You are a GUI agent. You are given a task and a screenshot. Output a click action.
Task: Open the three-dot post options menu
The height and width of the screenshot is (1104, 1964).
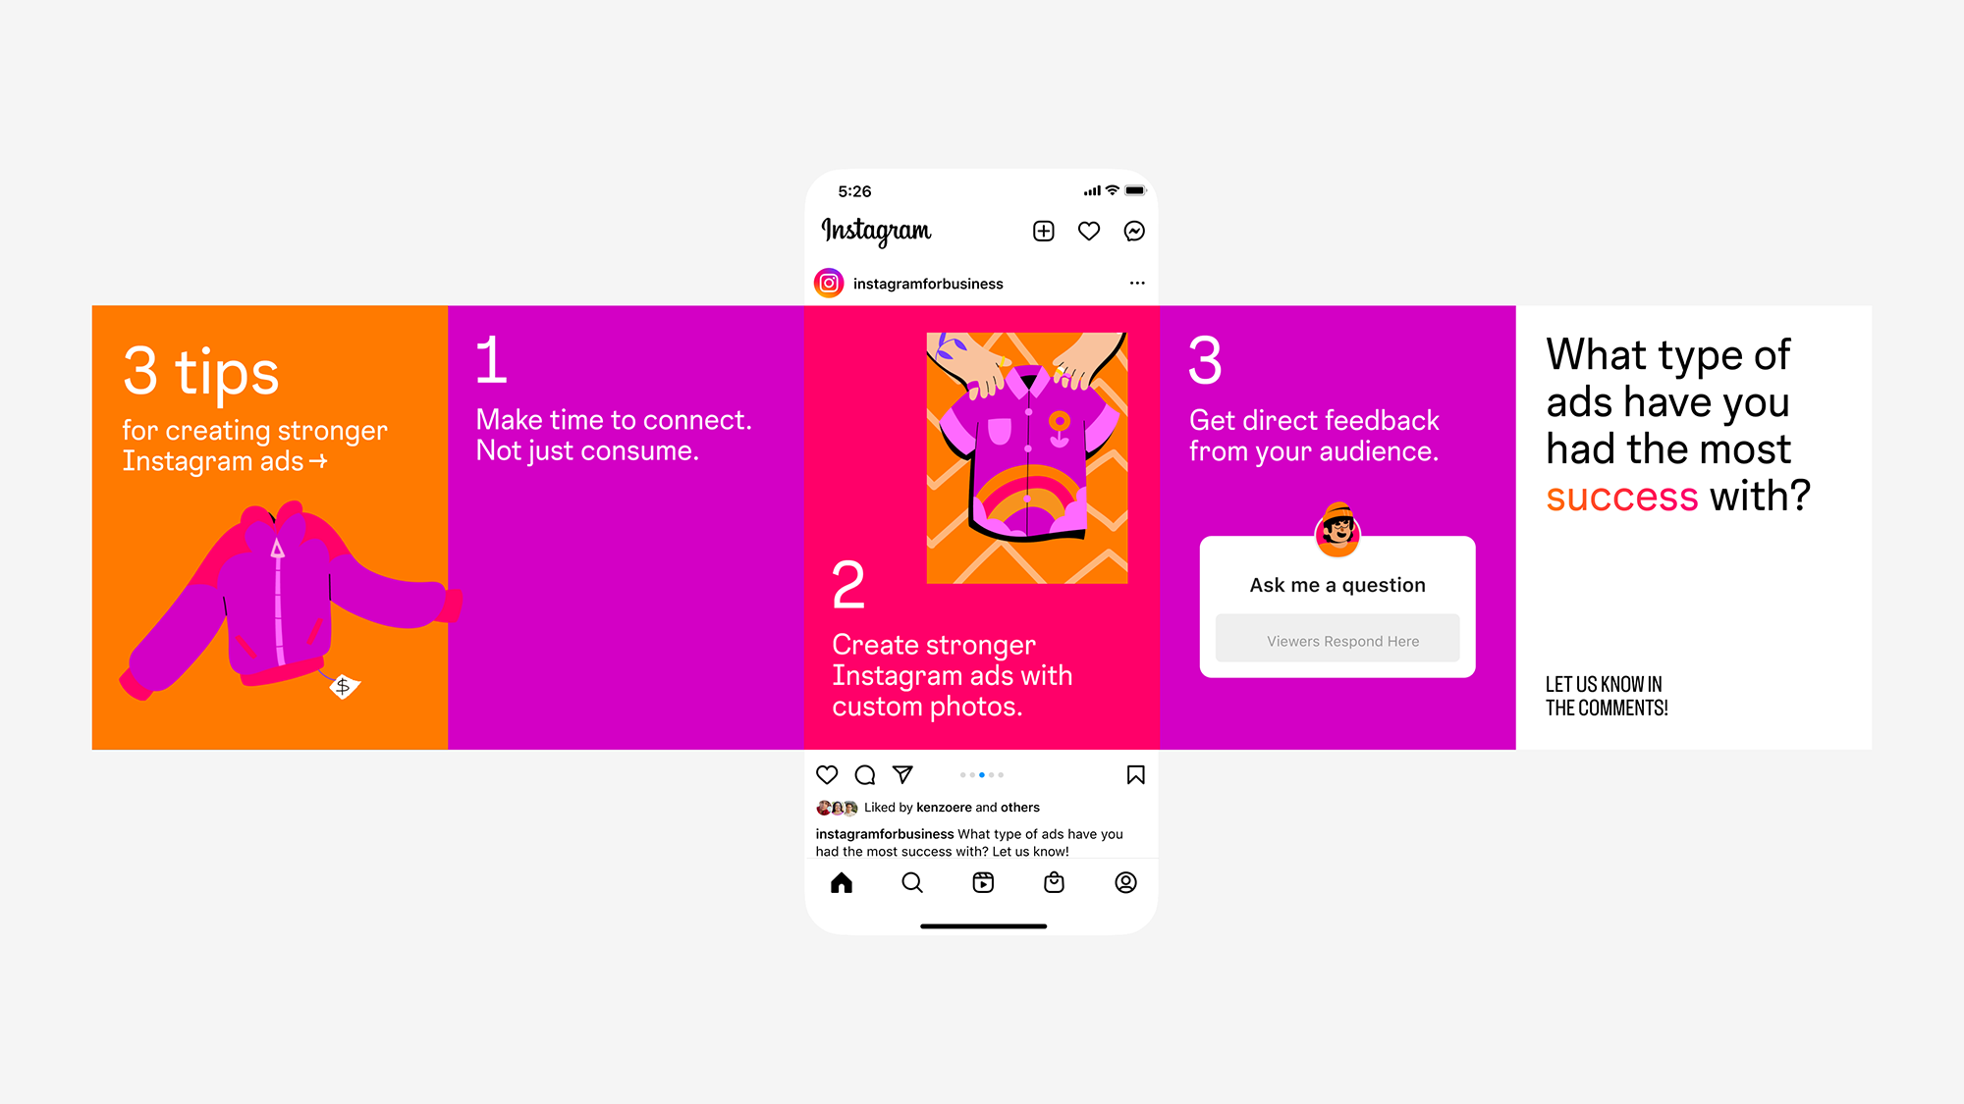[x=1137, y=283]
